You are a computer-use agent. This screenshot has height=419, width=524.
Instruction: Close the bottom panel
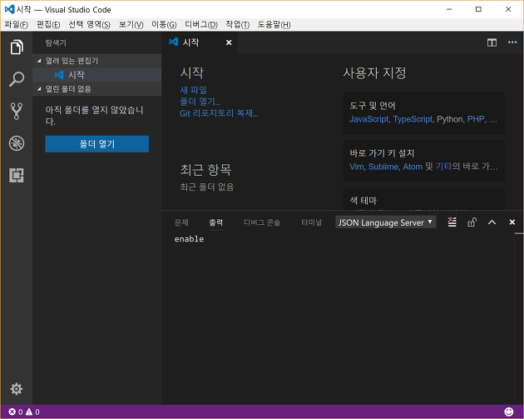pos(512,222)
